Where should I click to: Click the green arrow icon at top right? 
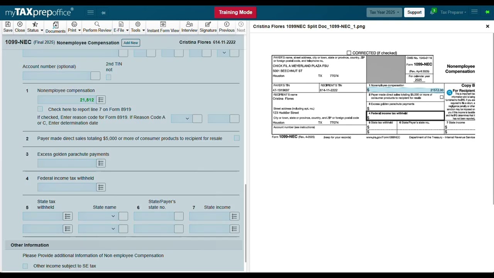point(487,12)
